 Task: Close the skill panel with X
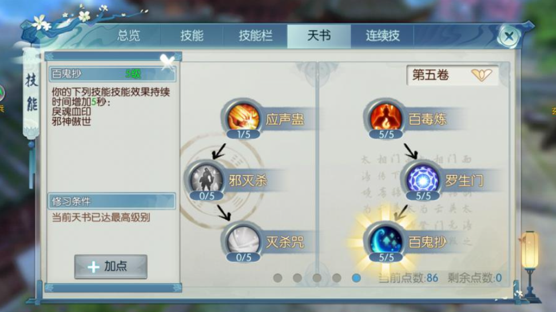[x=509, y=36]
